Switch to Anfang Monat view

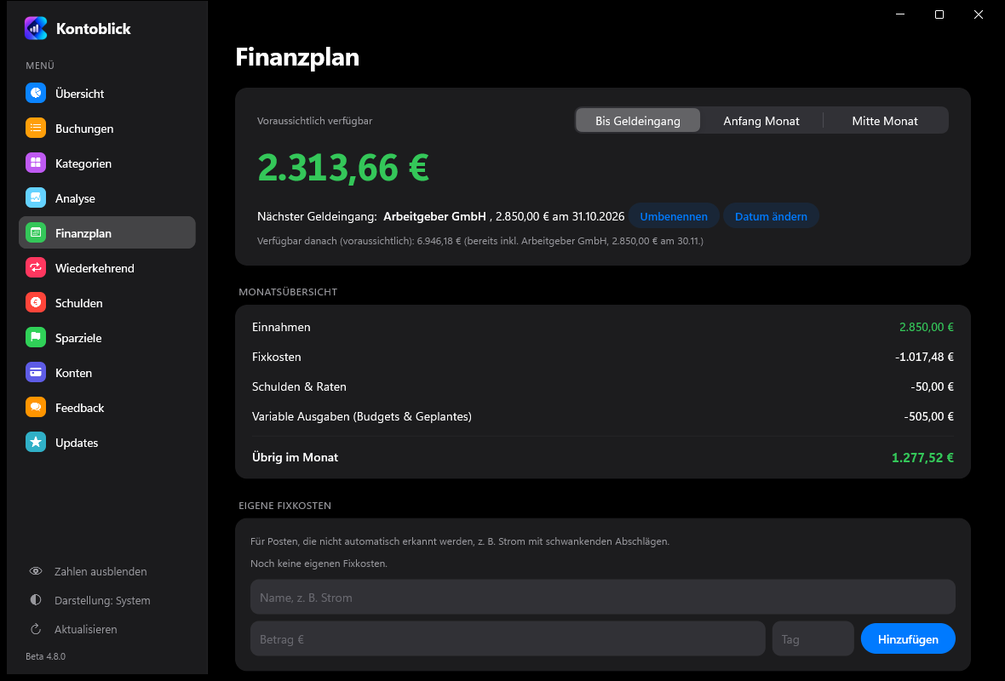click(x=761, y=120)
